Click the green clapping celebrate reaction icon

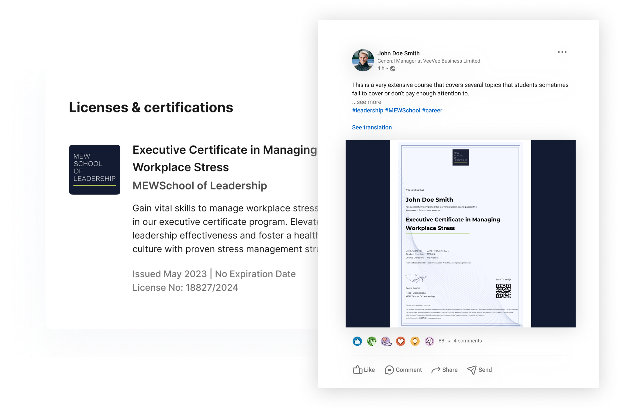[372, 341]
